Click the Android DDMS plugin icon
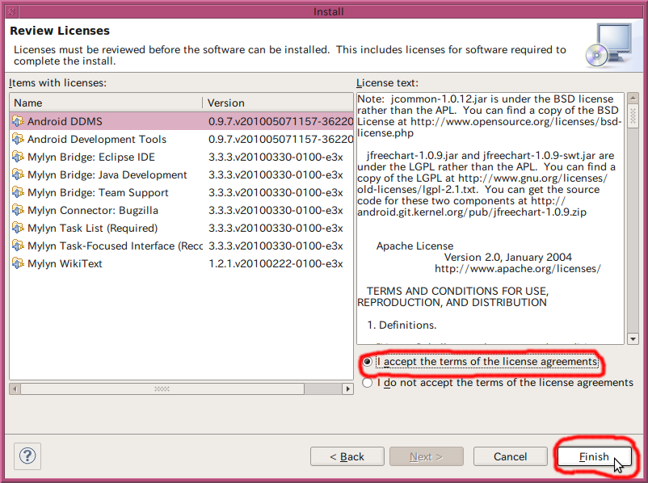This screenshot has height=483, width=648. point(18,121)
